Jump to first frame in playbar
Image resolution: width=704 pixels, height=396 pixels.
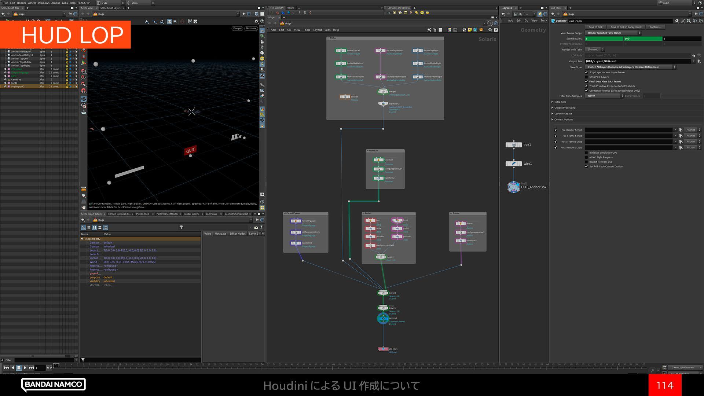[x=6, y=367]
